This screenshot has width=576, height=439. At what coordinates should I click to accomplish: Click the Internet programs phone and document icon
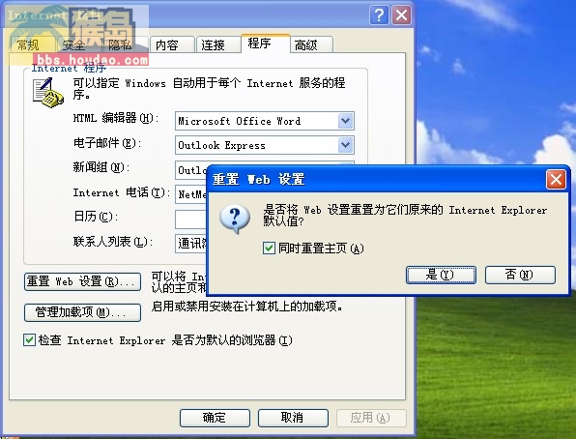(x=47, y=93)
